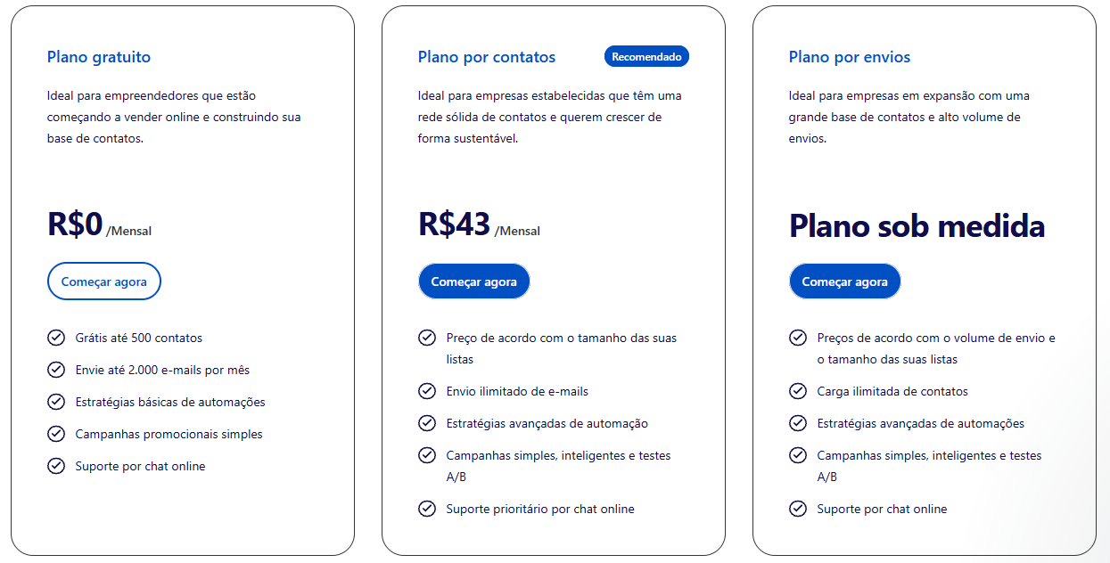
Task: Select the Plano por envios heading
Action: (x=850, y=57)
